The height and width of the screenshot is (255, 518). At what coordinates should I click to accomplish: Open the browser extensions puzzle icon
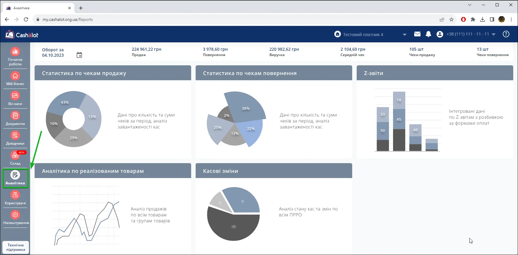[x=473, y=19]
